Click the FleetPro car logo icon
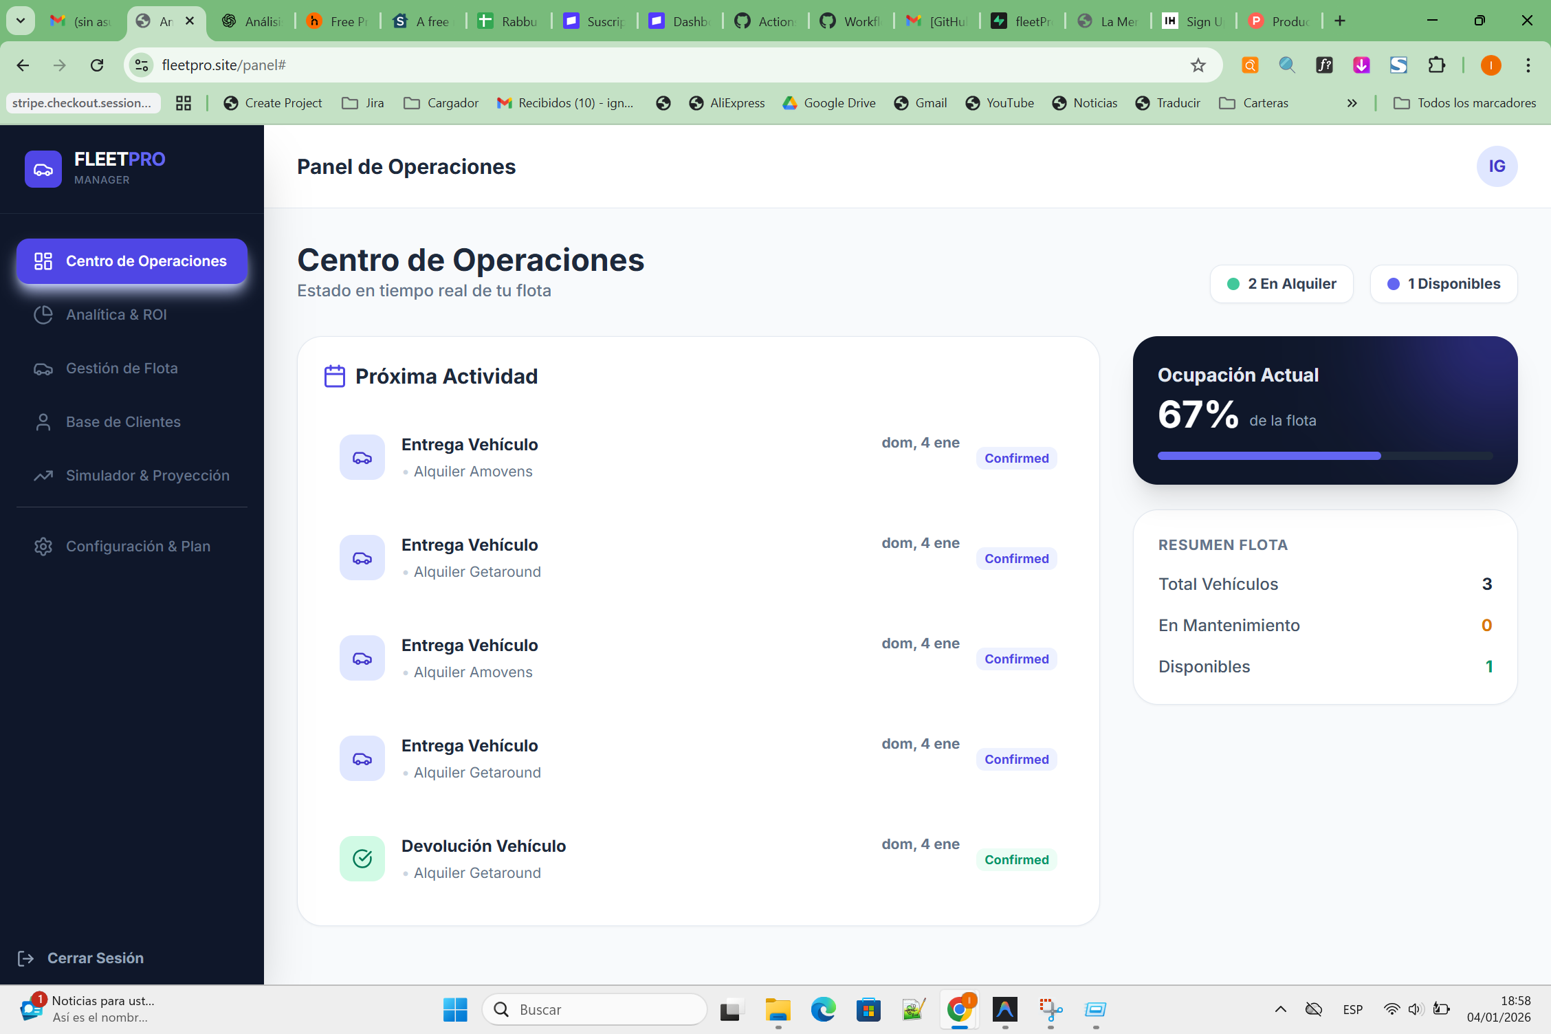1551x1034 pixels. tap(43, 169)
